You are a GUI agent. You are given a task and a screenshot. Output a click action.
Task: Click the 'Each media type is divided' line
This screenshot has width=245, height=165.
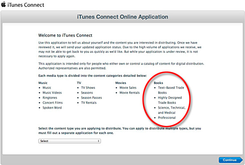(93, 76)
